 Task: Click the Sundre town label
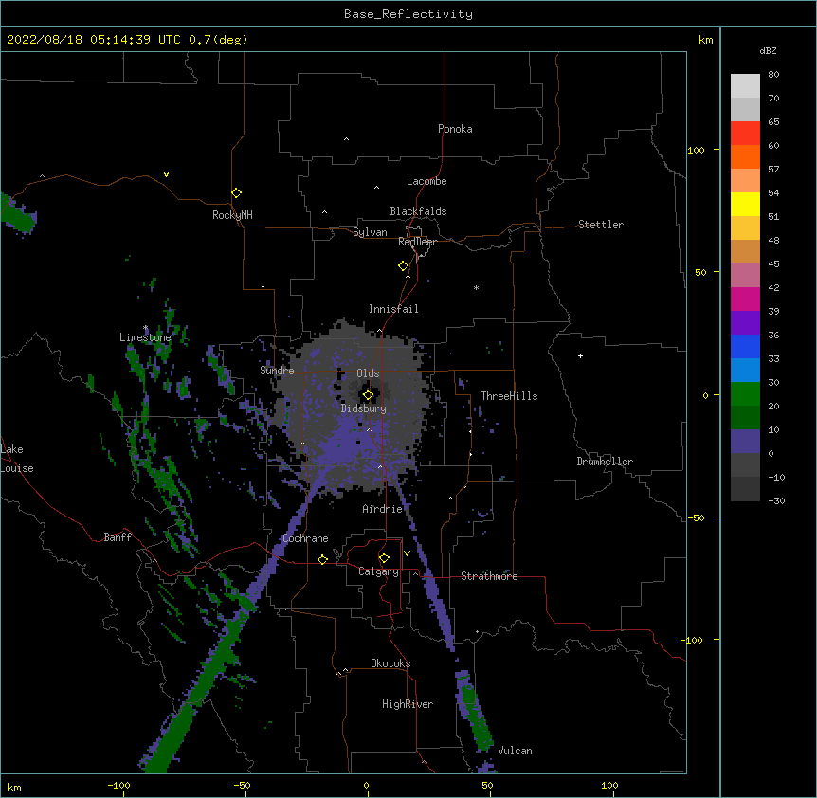click(x=277, y=371)
